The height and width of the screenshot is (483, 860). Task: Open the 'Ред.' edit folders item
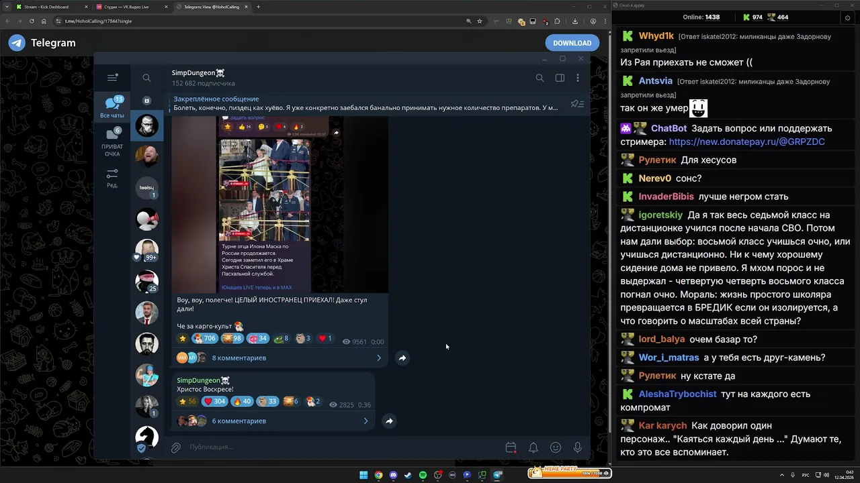pos(112,178)
